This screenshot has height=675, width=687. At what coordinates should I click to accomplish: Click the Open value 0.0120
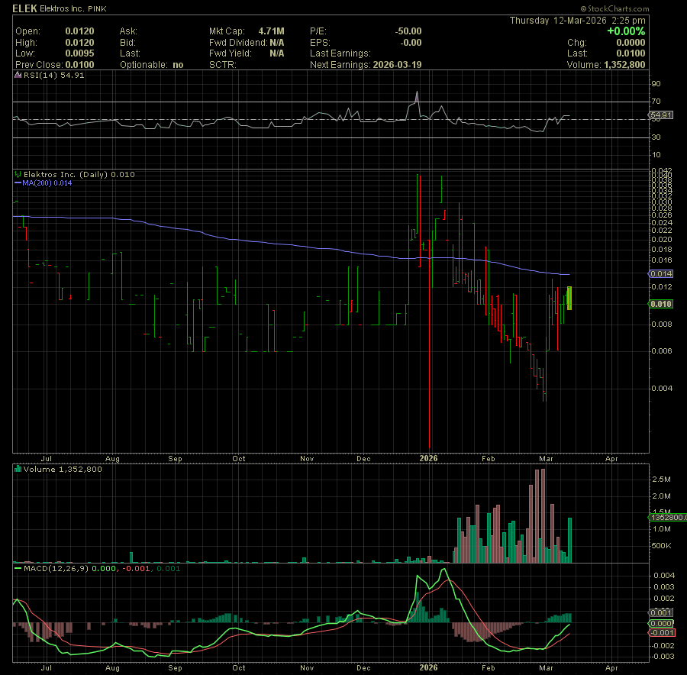(x=79, y=31)
